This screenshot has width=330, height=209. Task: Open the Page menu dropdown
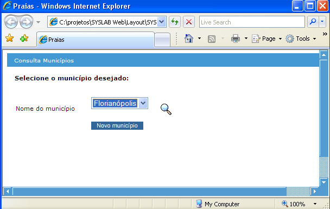pyautogui.click(x=266, y=39)
